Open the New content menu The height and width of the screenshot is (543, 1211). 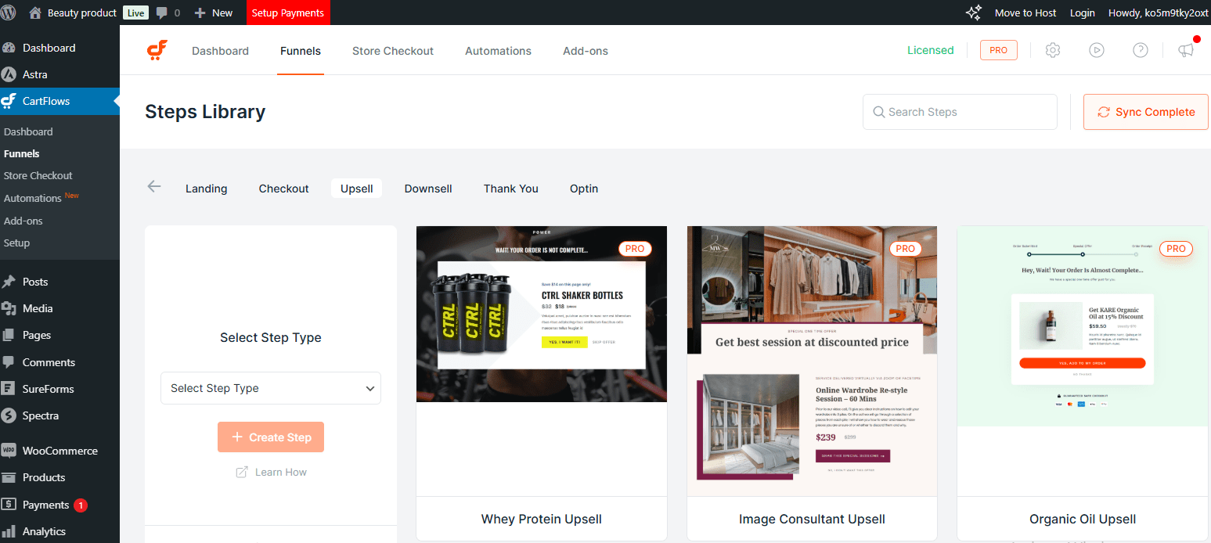point(214,13)
